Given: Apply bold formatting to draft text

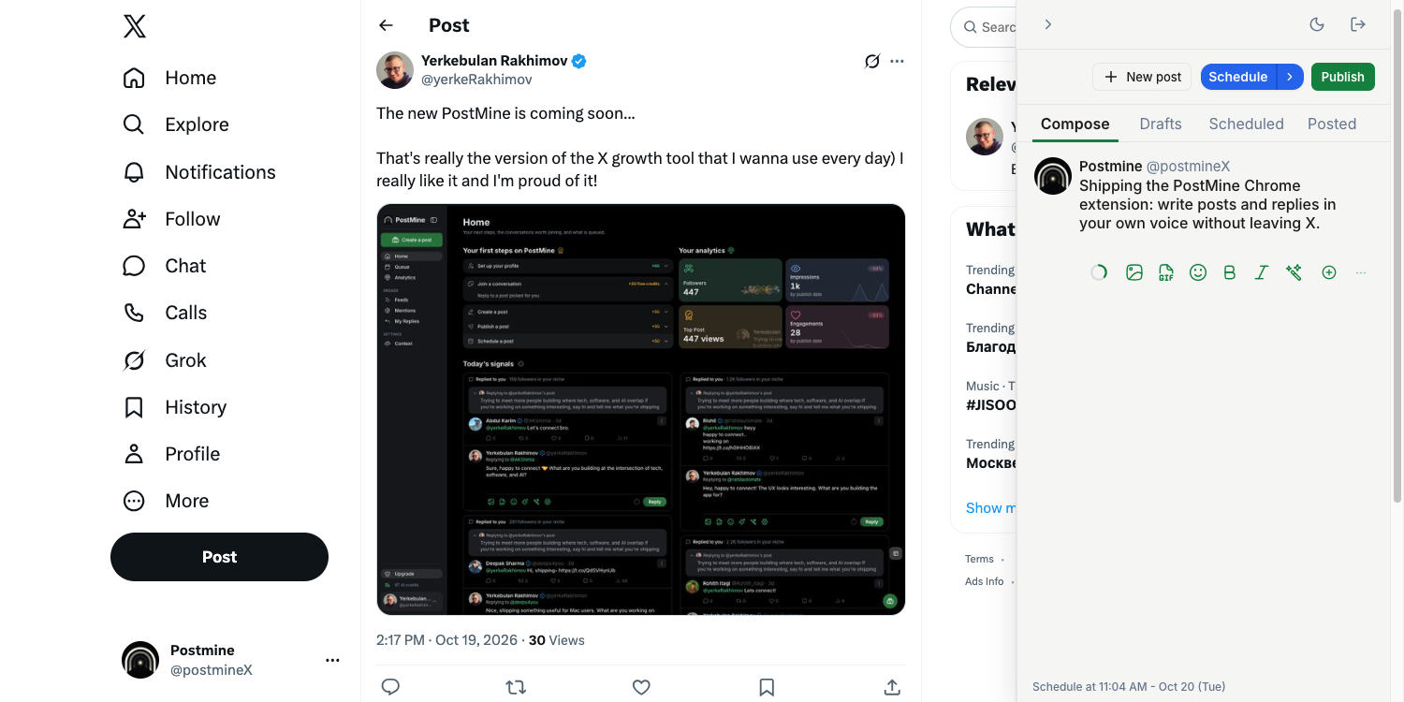Looking at the screenshot, I should [x=1230, y=272].
